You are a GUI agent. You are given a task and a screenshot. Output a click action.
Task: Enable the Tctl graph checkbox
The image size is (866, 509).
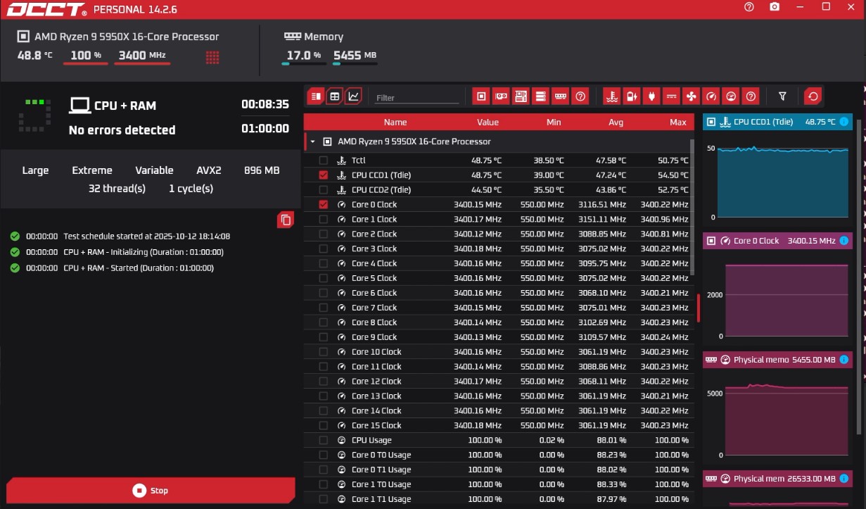324,161
